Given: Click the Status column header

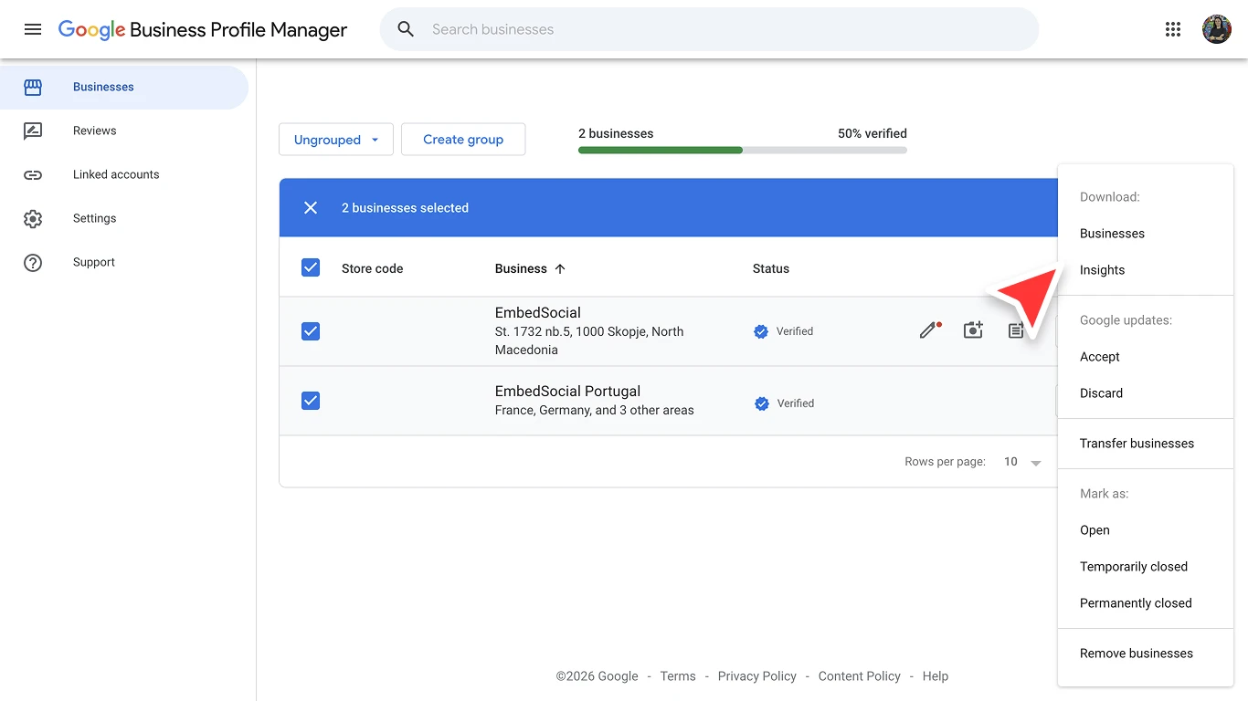Looking at the screenshot, I should (771, 268).
